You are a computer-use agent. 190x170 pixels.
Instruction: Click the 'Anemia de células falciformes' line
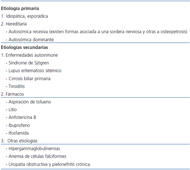(x=37, y=156)
